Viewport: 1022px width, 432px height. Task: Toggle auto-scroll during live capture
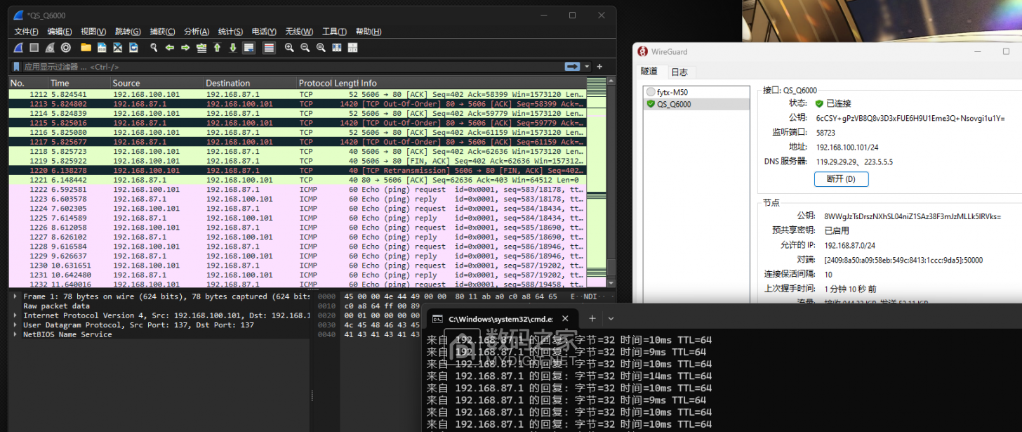click(248, 48)
